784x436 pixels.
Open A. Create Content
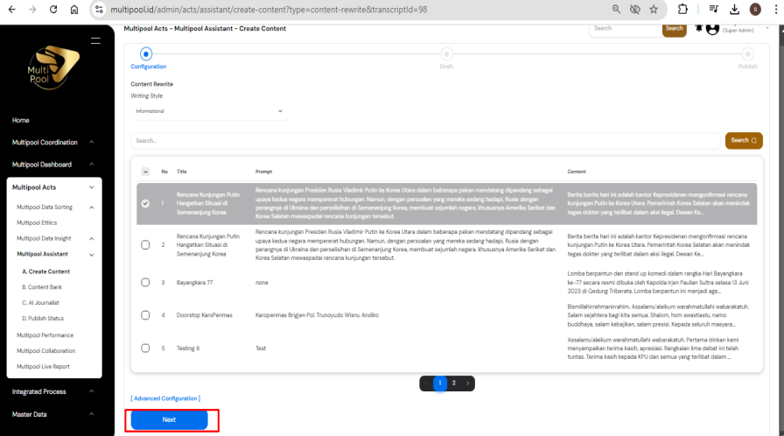(45, 271)
